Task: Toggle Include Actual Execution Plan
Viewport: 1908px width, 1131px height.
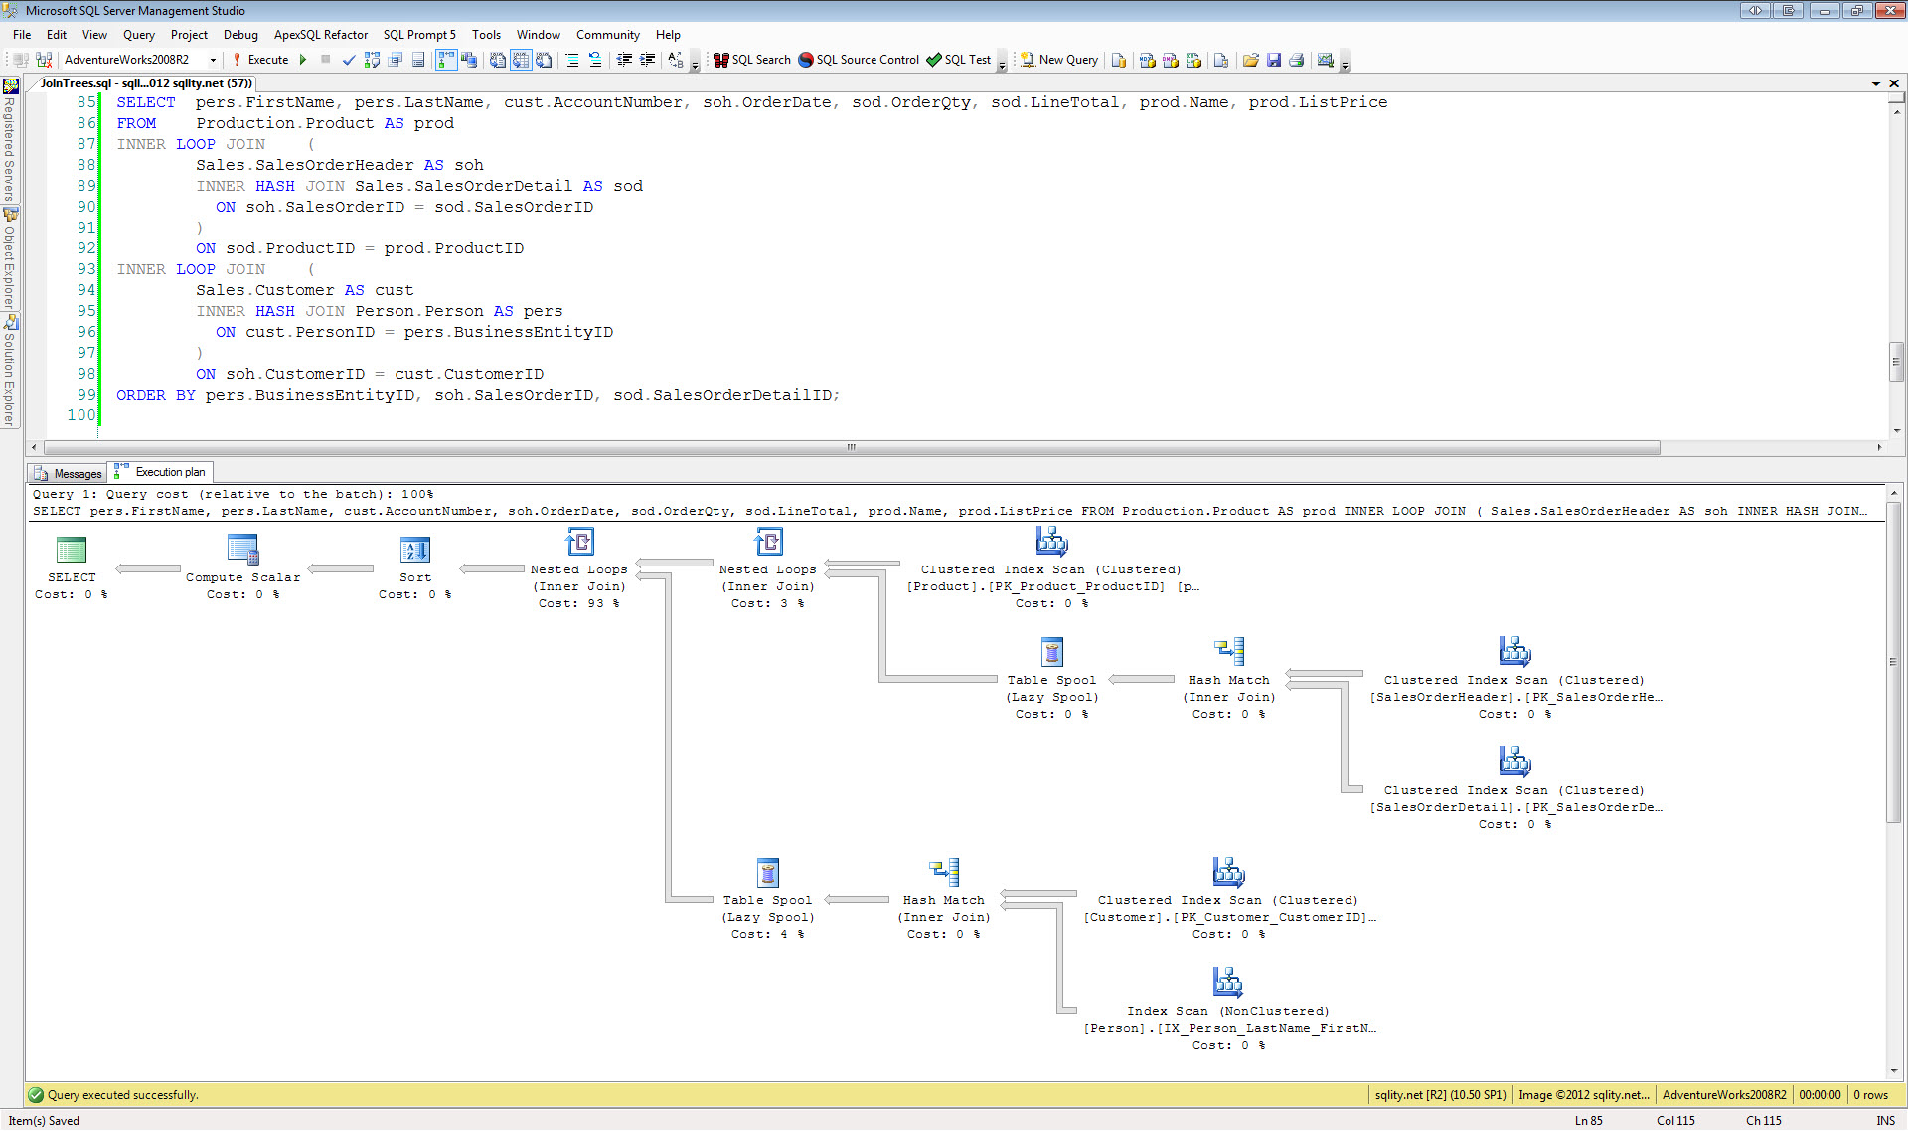Action: pos(446,60)
